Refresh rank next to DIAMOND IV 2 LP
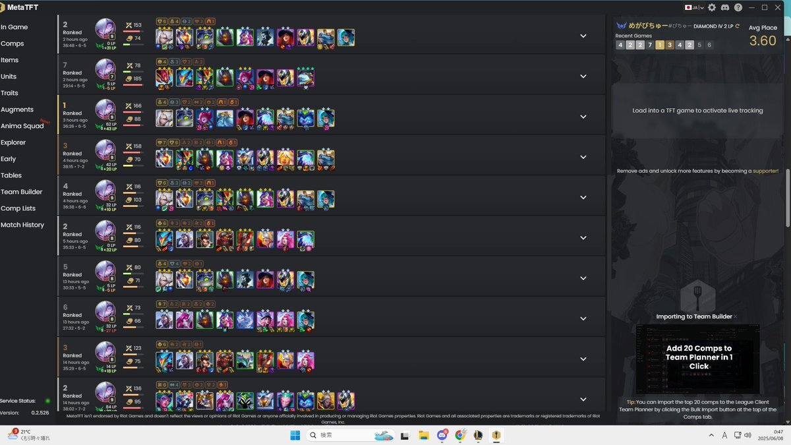Viewport: 791px width, 445px height. (737, 26)
